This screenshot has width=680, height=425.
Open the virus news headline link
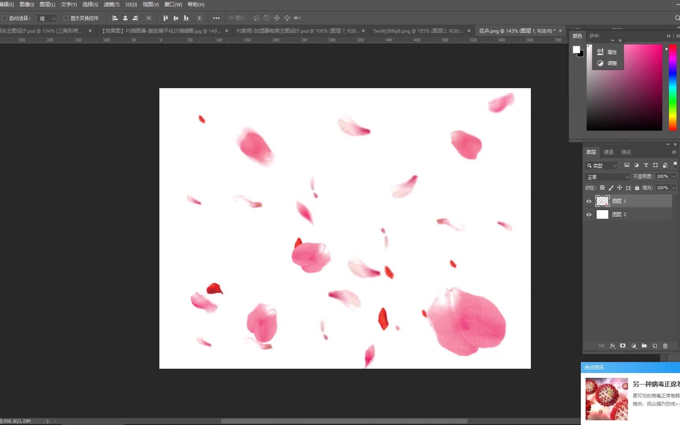coord(656,384)
